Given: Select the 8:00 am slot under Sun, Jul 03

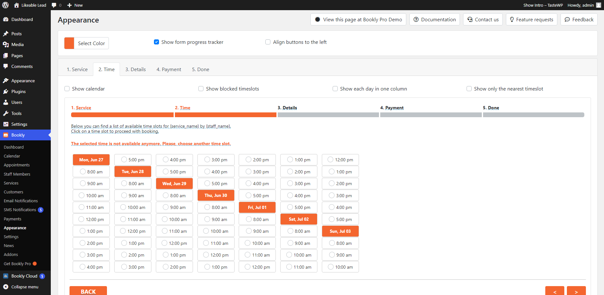Looking at the screenshot, I should point(340,243).
